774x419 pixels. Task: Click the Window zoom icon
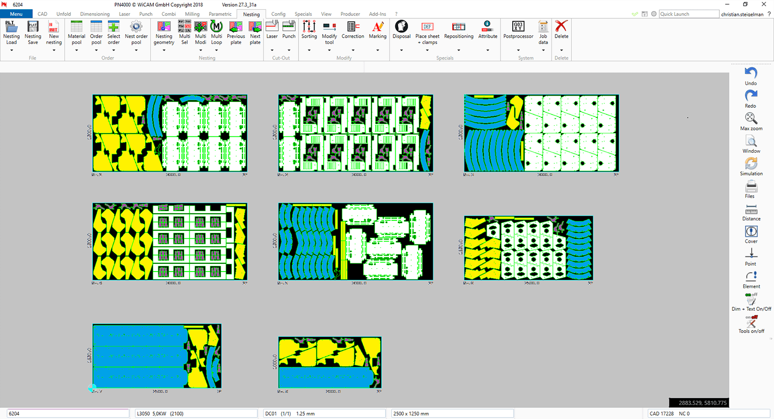751,141
